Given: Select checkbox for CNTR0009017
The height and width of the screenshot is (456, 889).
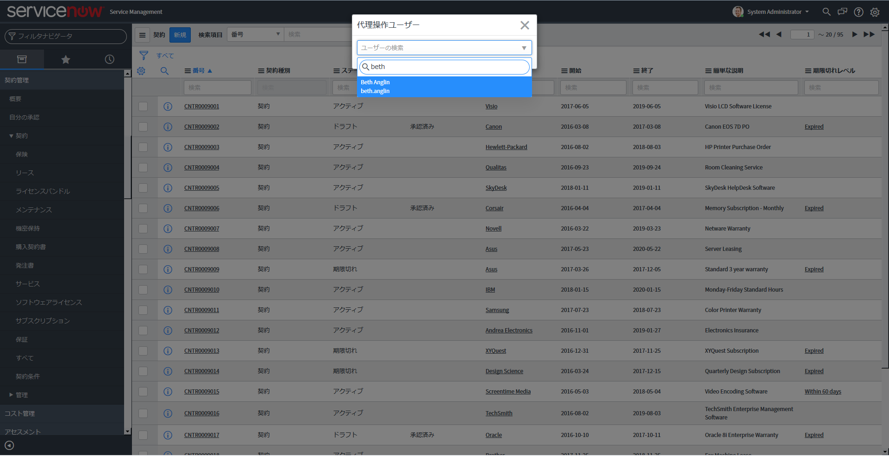Looking at the screenshot, I should [x=143, y=435].
